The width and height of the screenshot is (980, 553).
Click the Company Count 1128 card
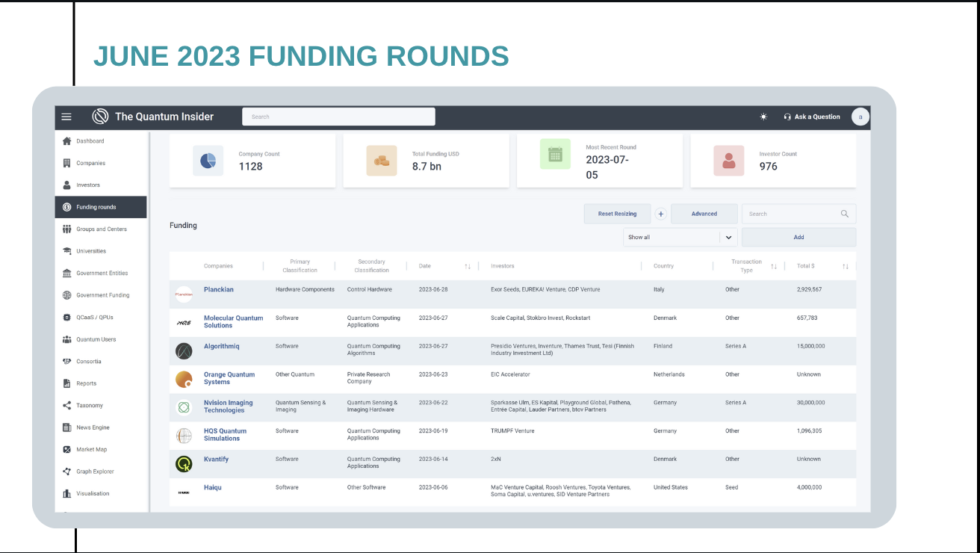[x=252, y=161]
